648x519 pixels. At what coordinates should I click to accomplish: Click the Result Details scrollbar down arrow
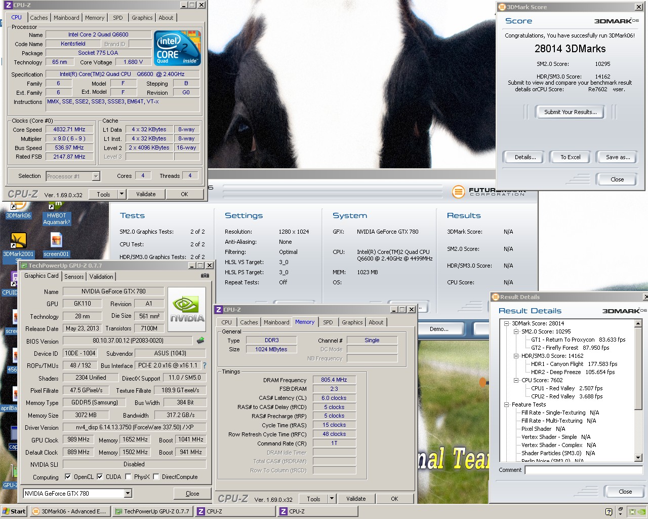pos(638,458)
